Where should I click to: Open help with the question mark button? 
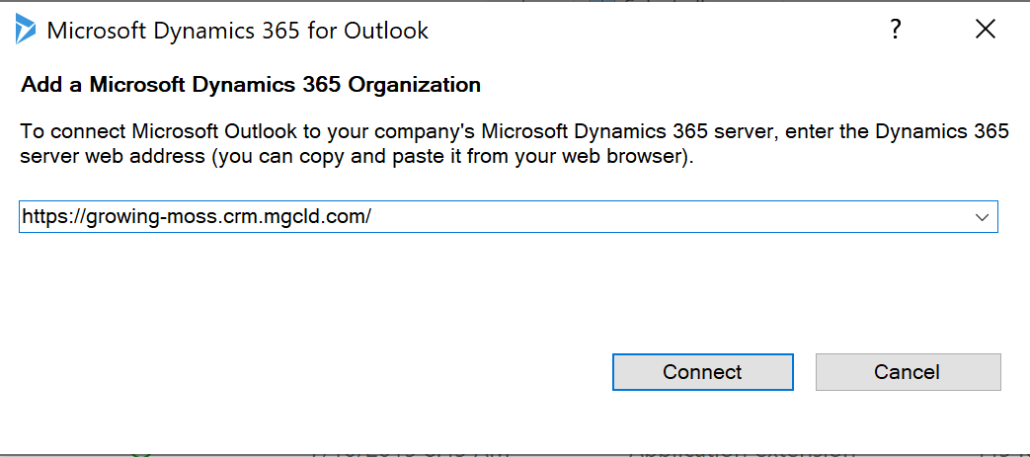pos(896,30)
